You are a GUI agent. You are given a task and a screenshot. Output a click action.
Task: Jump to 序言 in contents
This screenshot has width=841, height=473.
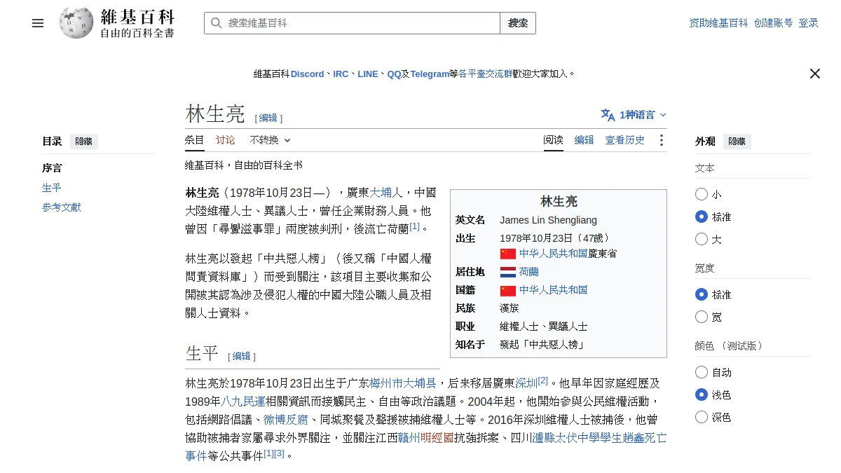[x=52, y=168]
